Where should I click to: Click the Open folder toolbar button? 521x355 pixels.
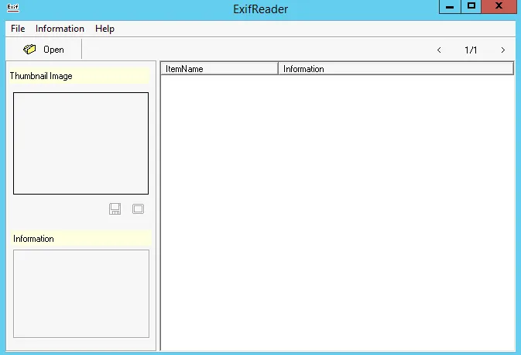point(44,50)
